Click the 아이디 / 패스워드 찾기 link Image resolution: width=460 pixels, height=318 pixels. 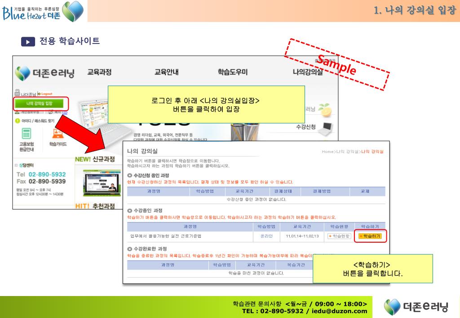pos(38,121)
